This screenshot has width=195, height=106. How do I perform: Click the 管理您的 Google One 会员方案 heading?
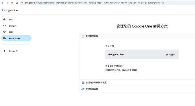(x=142, y=26)
